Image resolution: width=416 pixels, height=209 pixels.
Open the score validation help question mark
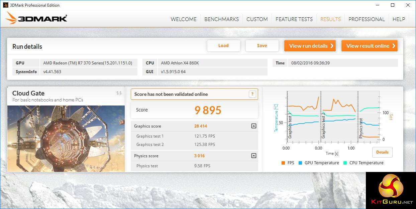tap(252, 94)
